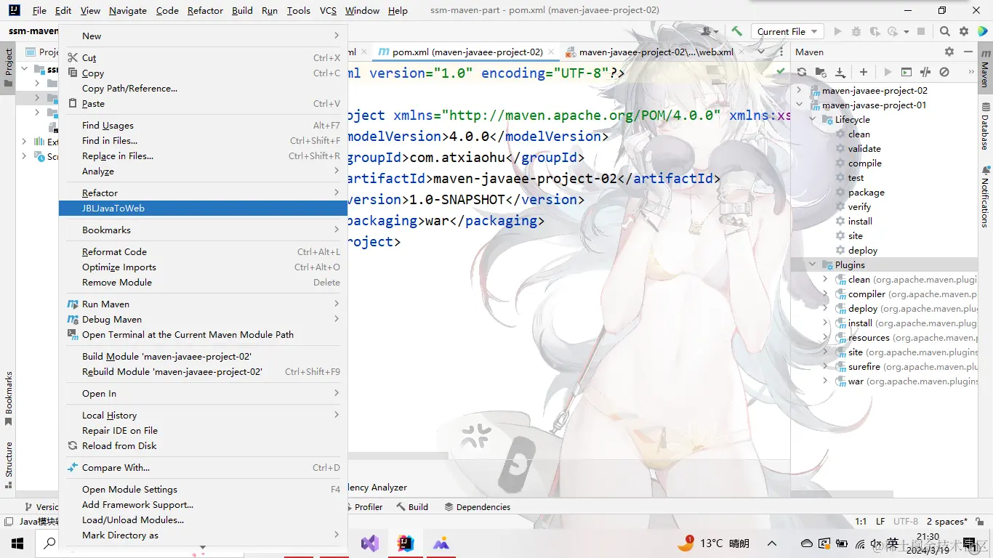The height and width of the screenshot is (558, 993).
Task: Expand the compiler plugin node
Action: [826, 294]
